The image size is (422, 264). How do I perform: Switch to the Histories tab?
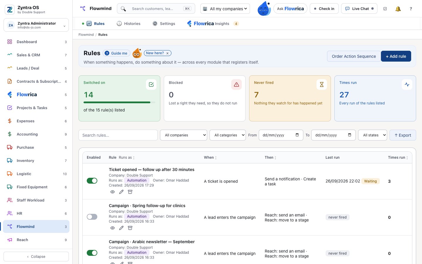[x=129, y=23]
